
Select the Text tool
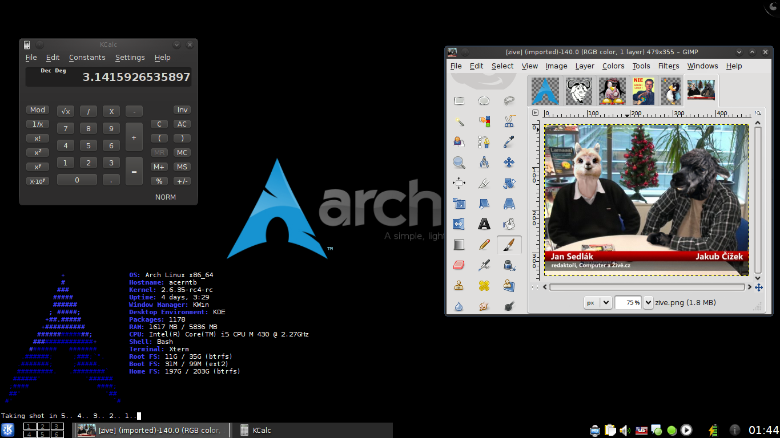pos(484,224)
